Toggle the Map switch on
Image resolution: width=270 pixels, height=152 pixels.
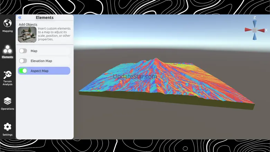click(x=23, y=51)
